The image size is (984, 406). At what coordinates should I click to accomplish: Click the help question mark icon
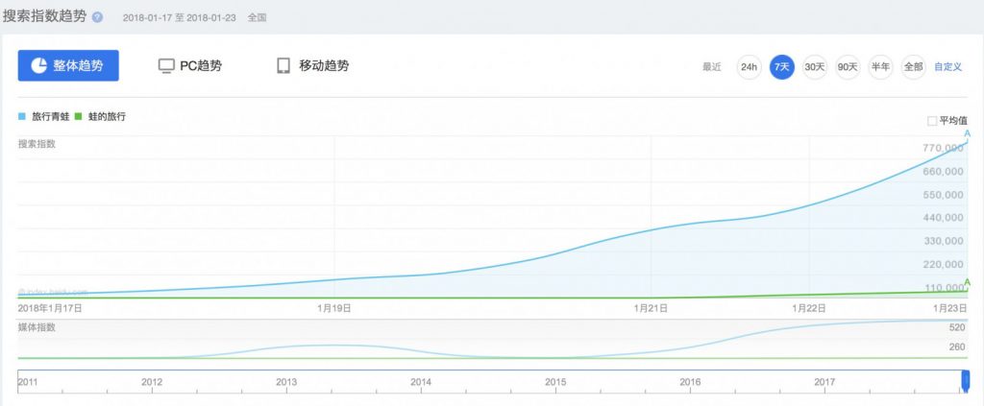pos(97,17)
